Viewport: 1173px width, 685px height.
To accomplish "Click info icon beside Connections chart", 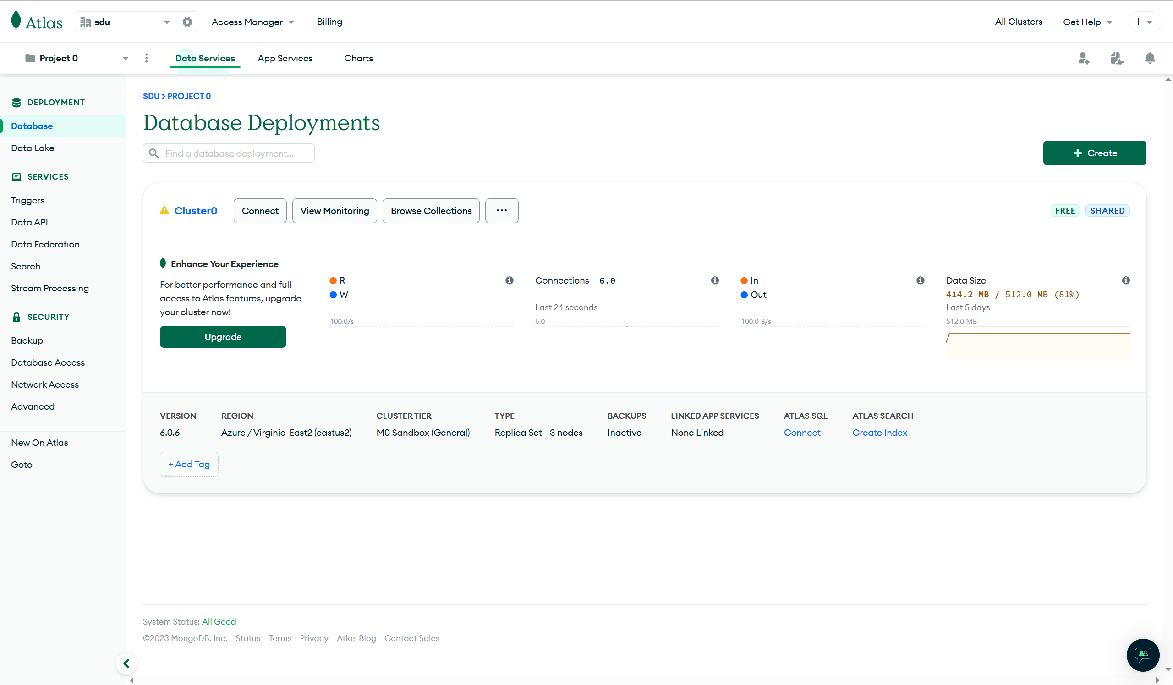I will [715, 280].
